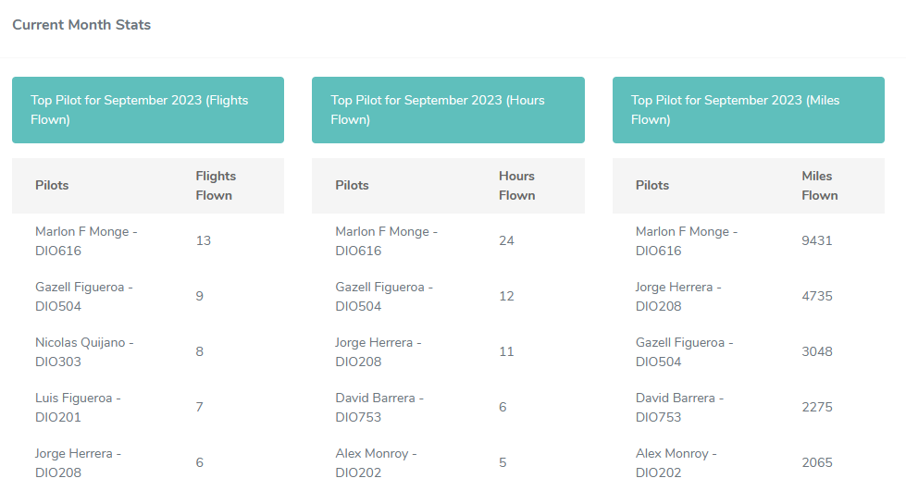Select Alex Monroy in Miles Flown table

(x=676, y=463)
